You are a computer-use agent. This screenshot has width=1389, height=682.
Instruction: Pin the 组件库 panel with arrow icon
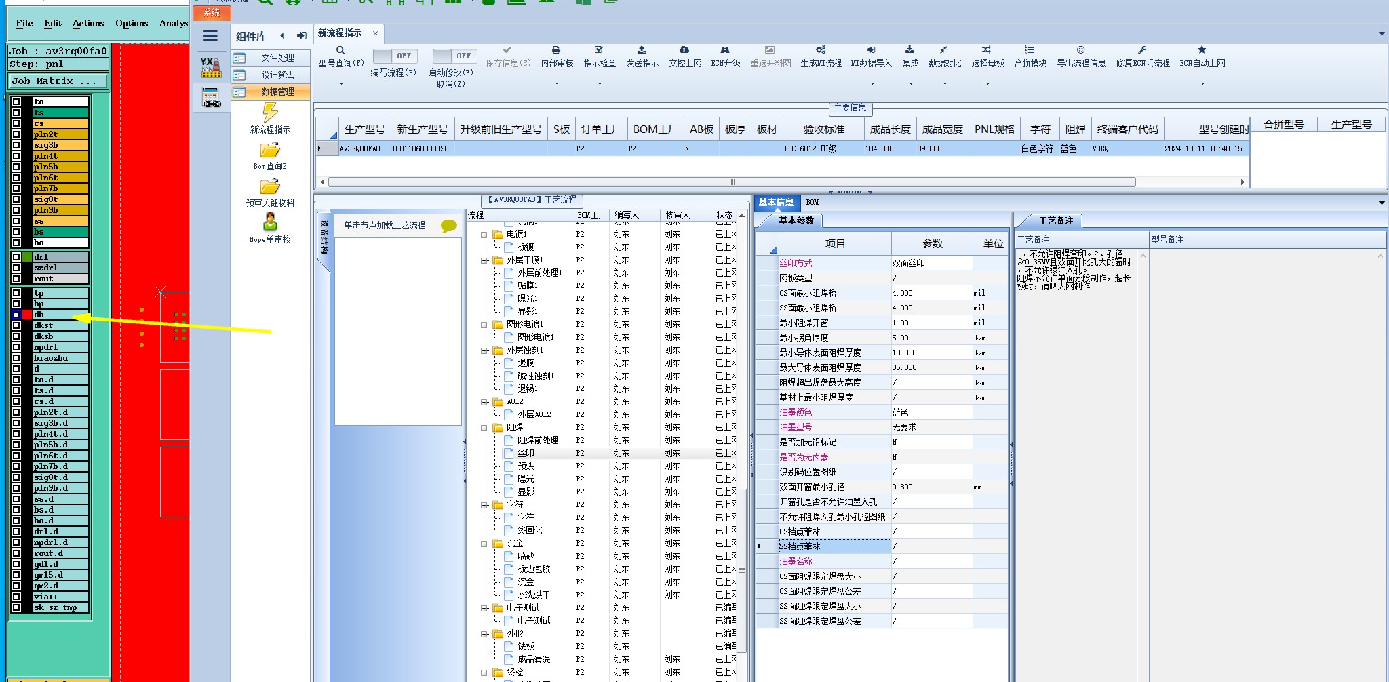tap(302, 36)
